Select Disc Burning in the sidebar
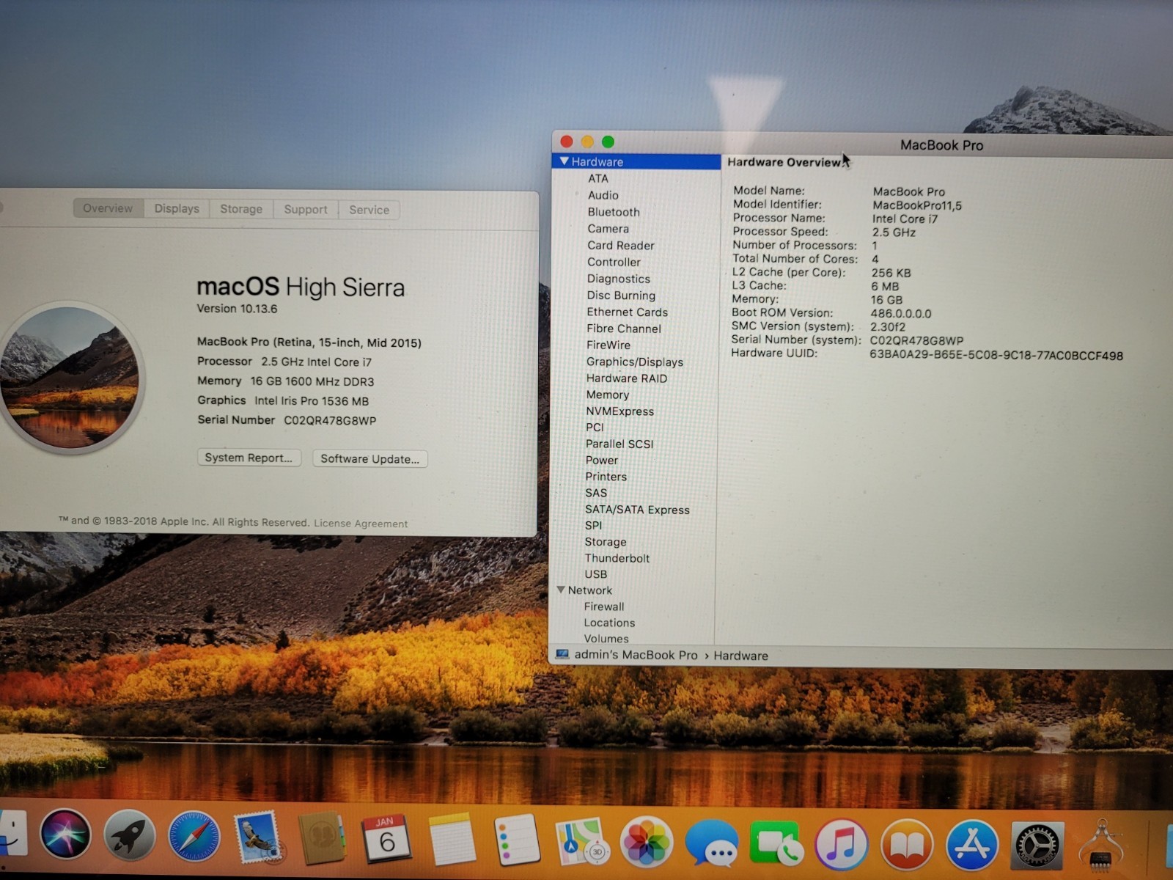Viewport: 1173px width, 880px height. [621, 296]
